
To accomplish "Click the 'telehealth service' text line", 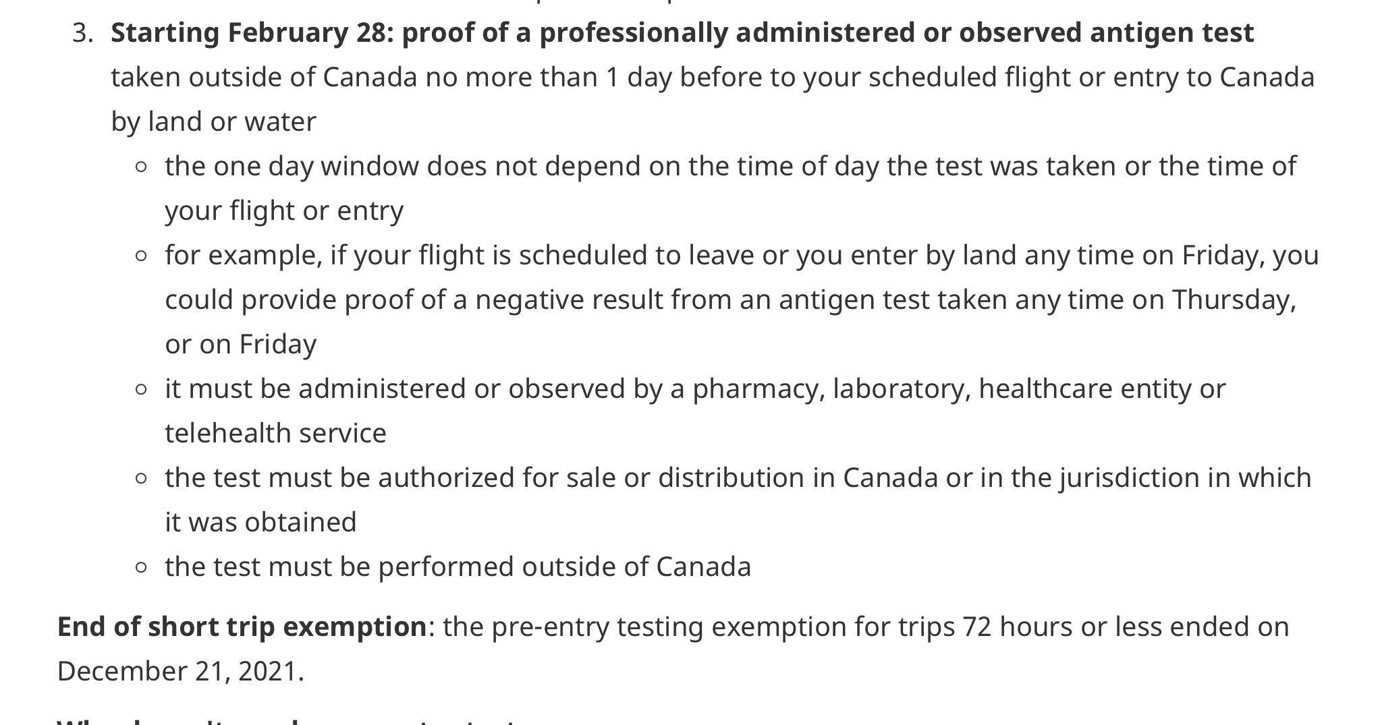I will [275, 433].
